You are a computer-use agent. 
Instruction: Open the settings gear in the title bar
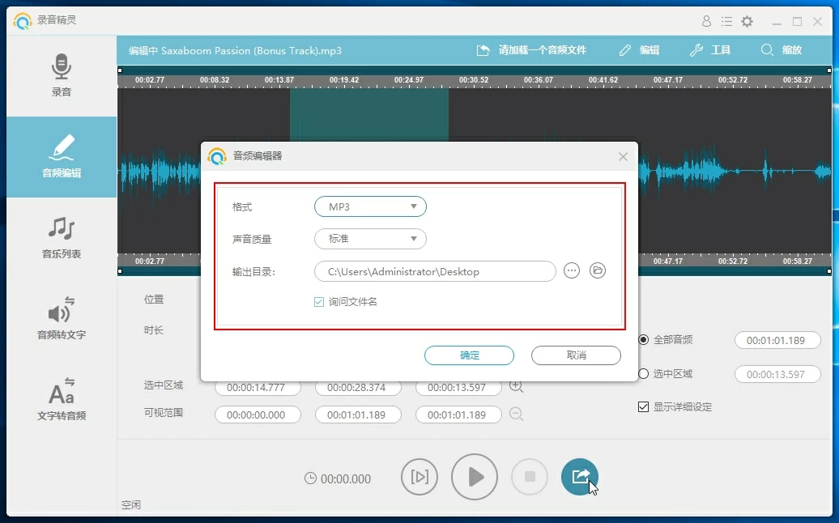747,22
